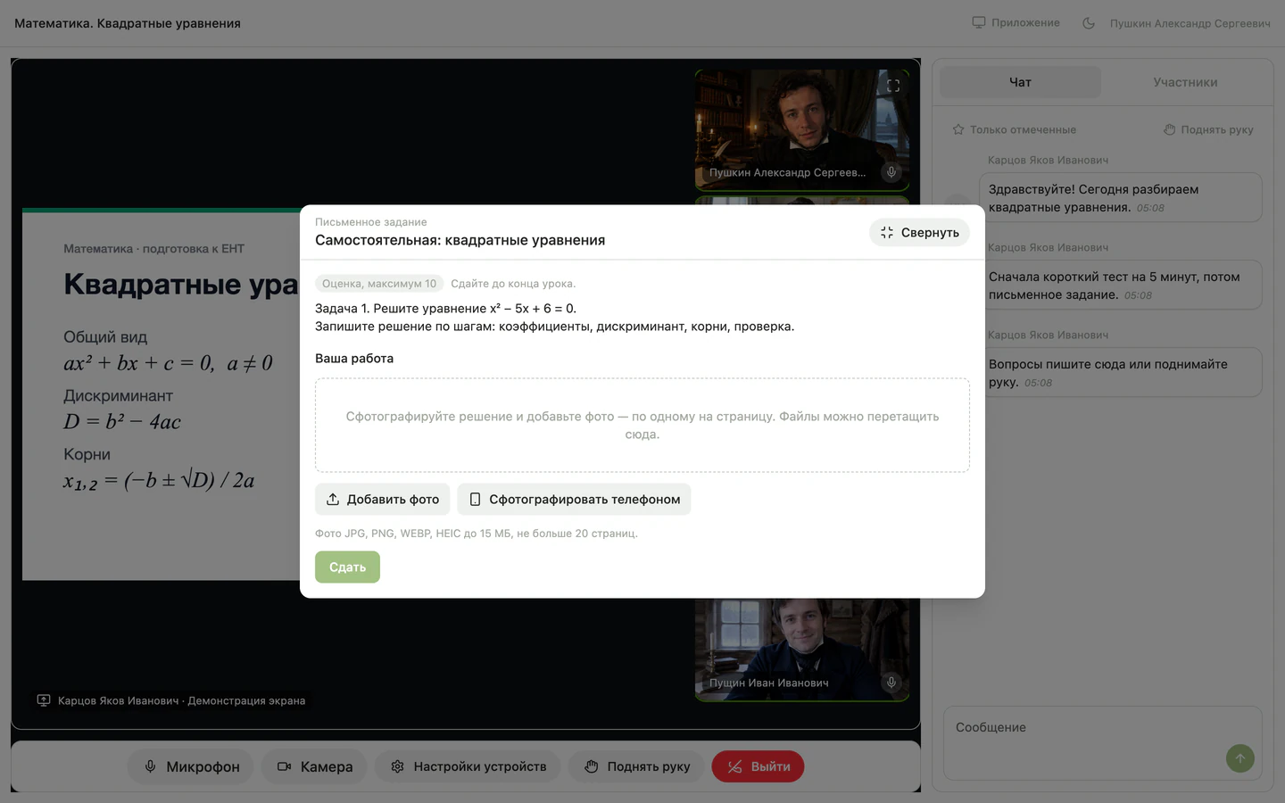This screenshot has height=803, width=1285.
Task: Click the Оценка, максимум 10 badge
Action: (379, 284)
